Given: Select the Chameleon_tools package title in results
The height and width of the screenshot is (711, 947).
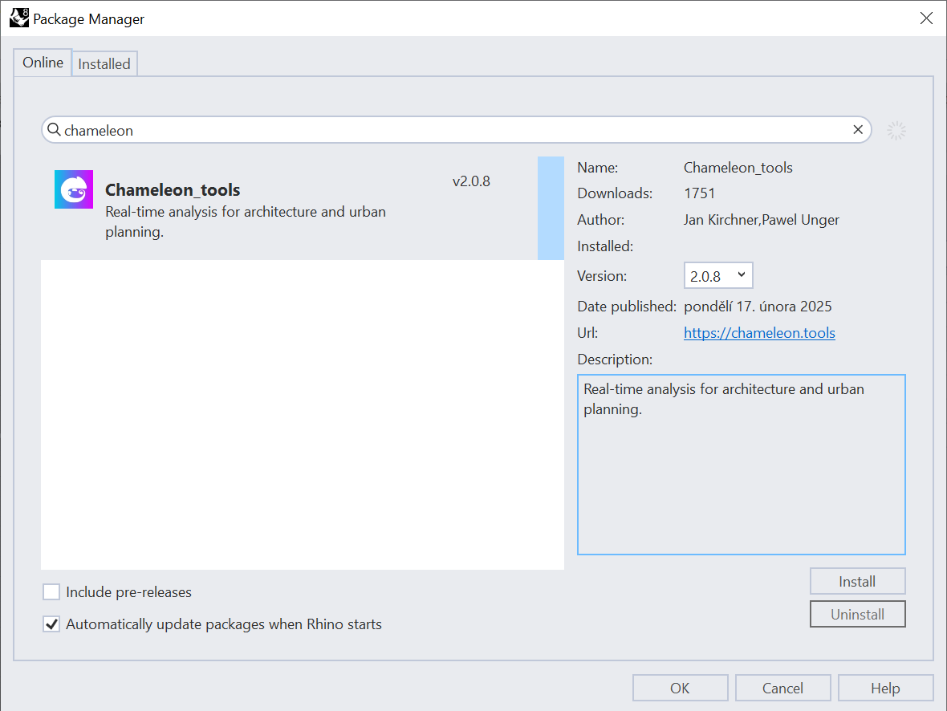Looking at the screenshot, I should point(173,190).
